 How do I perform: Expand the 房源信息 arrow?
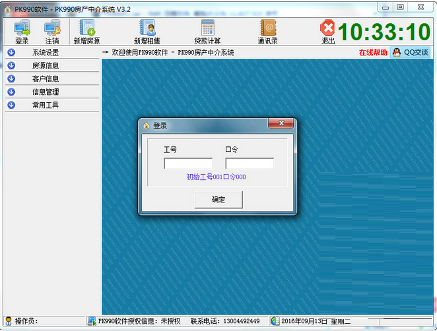[11, 65]
